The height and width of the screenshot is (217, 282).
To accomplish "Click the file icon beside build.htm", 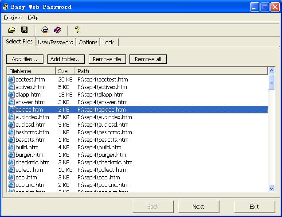I will click(x=11, y=147).
